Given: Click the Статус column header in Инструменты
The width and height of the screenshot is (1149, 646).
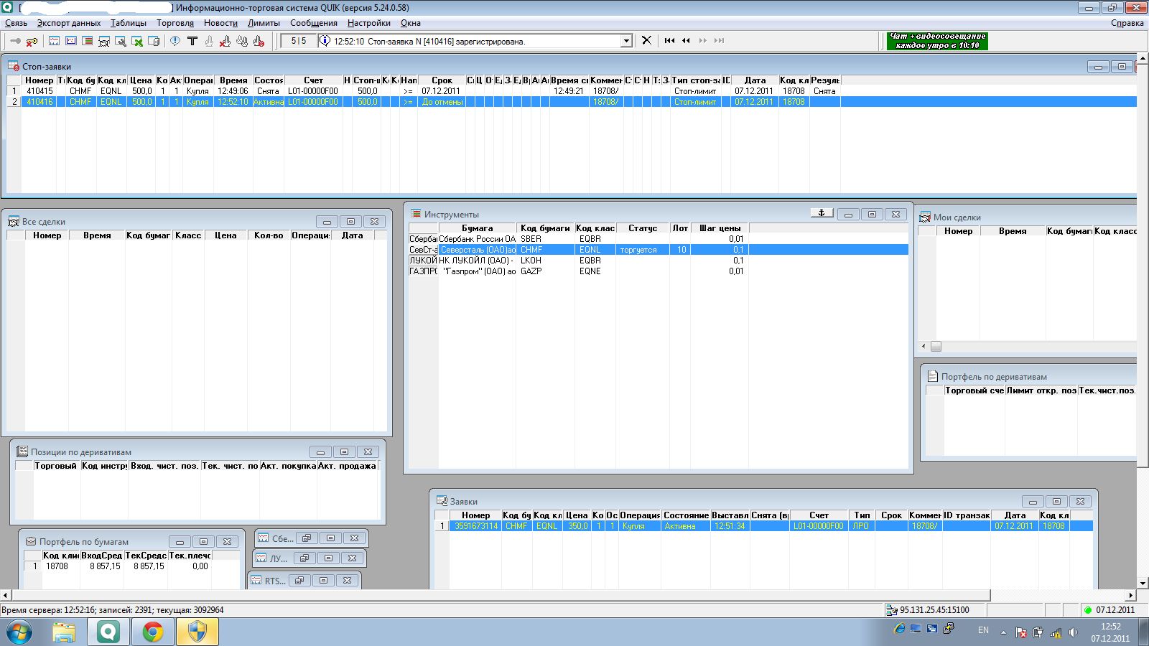Looking at the screenshot, I should coord(643,228).
